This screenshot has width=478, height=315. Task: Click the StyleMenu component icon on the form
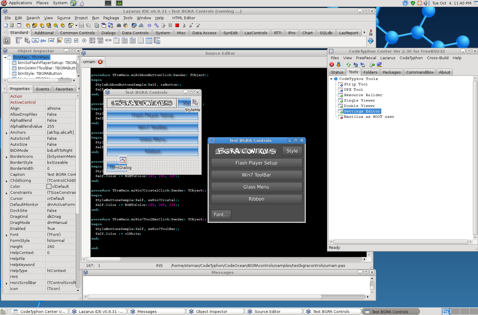click(195, 102)
